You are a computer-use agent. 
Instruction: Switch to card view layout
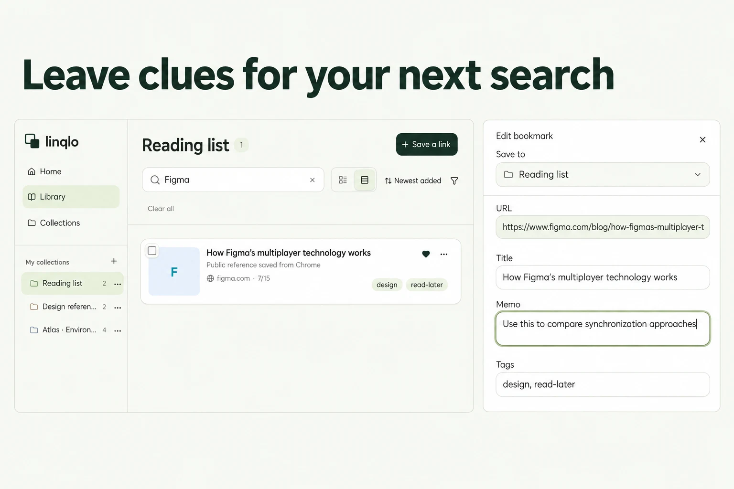pyautogui.click(x=365, y=180)
